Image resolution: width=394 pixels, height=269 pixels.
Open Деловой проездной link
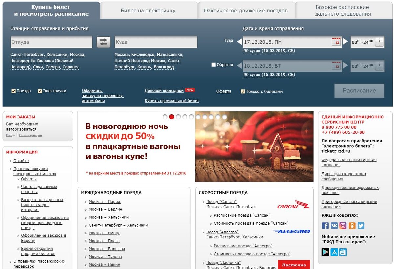point(164,91)
